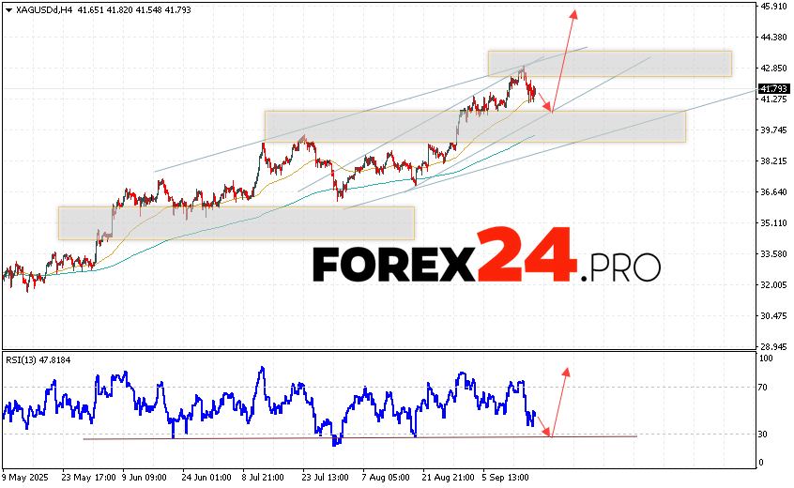Click the triangle arrow beside XAGUSDd,H4 title
Screen dimensions: 794x488
[8, 8]
